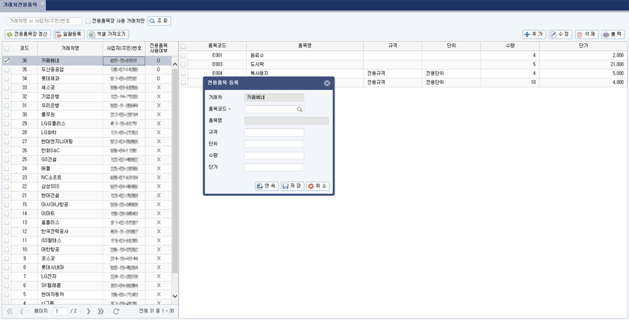This screenshot has width=629, height=320.
Task: Check the E001 음료수 row checkbox
Action: (x=183, y=55)
